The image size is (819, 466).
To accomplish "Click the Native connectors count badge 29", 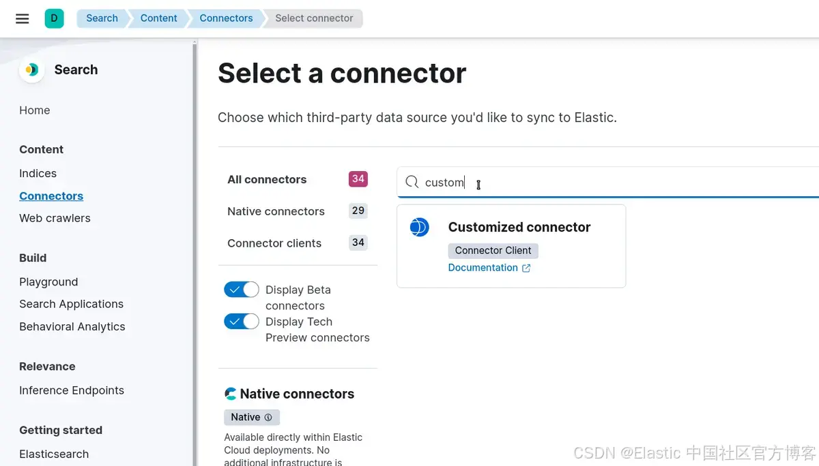I will click(358, 211).
